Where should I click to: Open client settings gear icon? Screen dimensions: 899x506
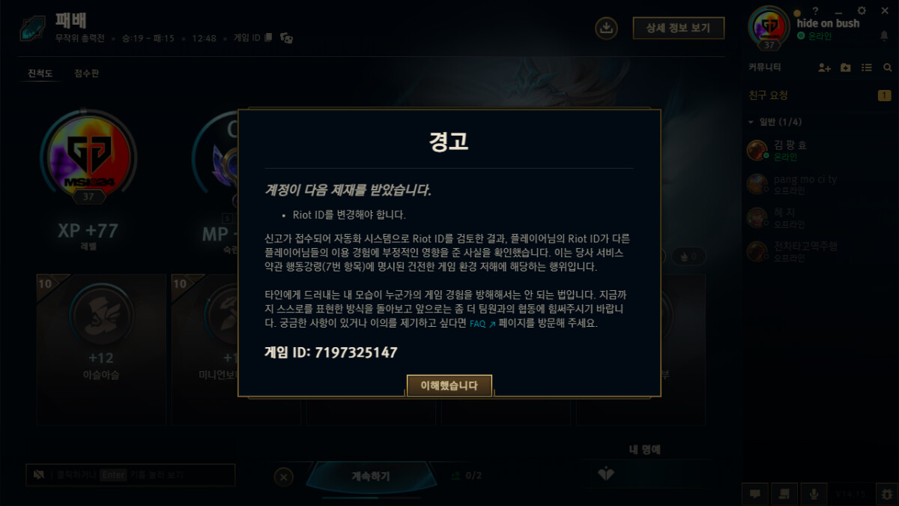click(862, 11)
